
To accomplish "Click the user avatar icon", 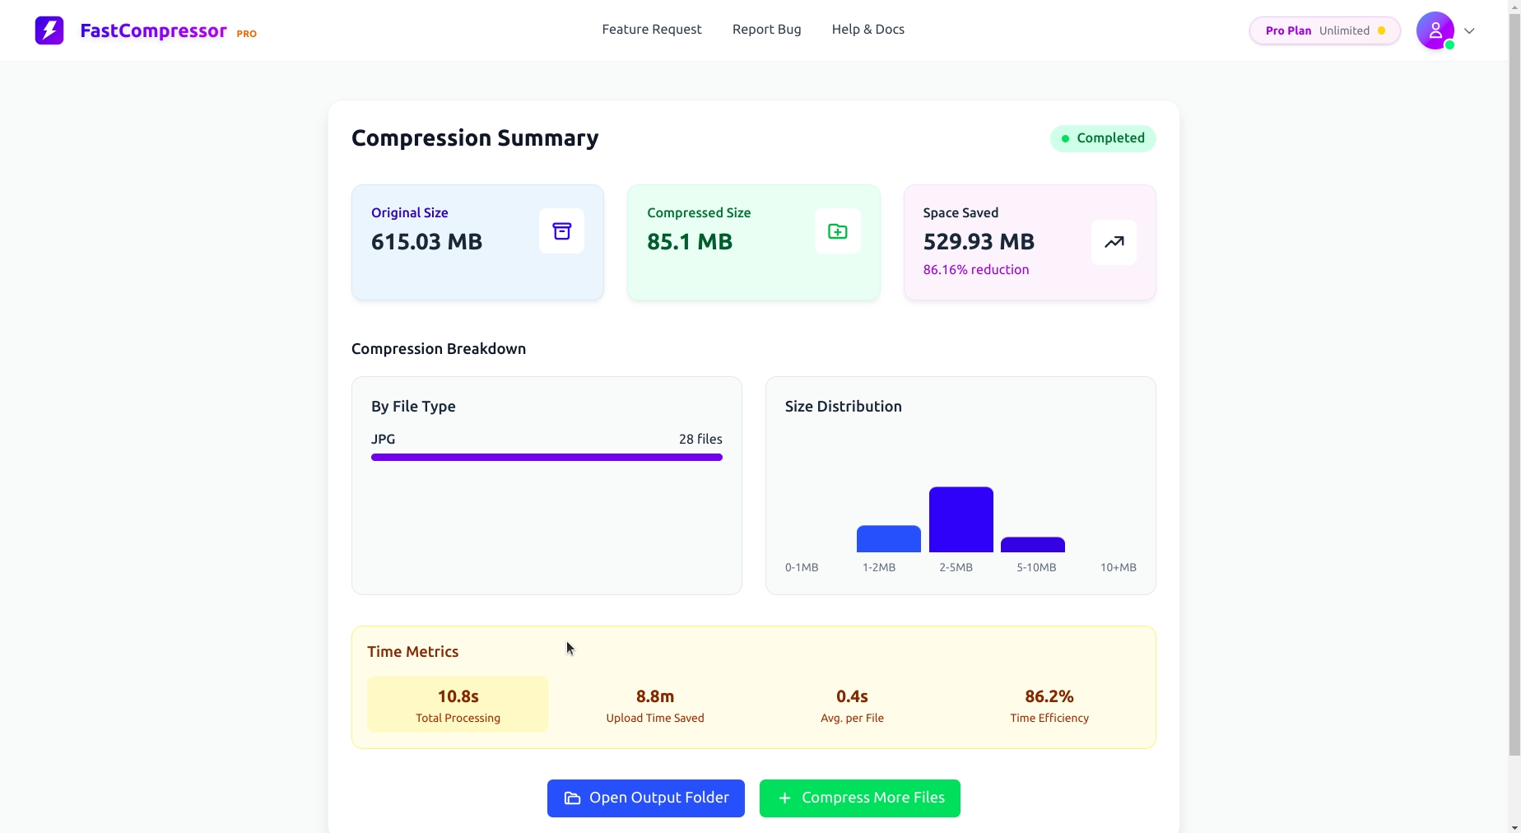I will pos(1435,30).
